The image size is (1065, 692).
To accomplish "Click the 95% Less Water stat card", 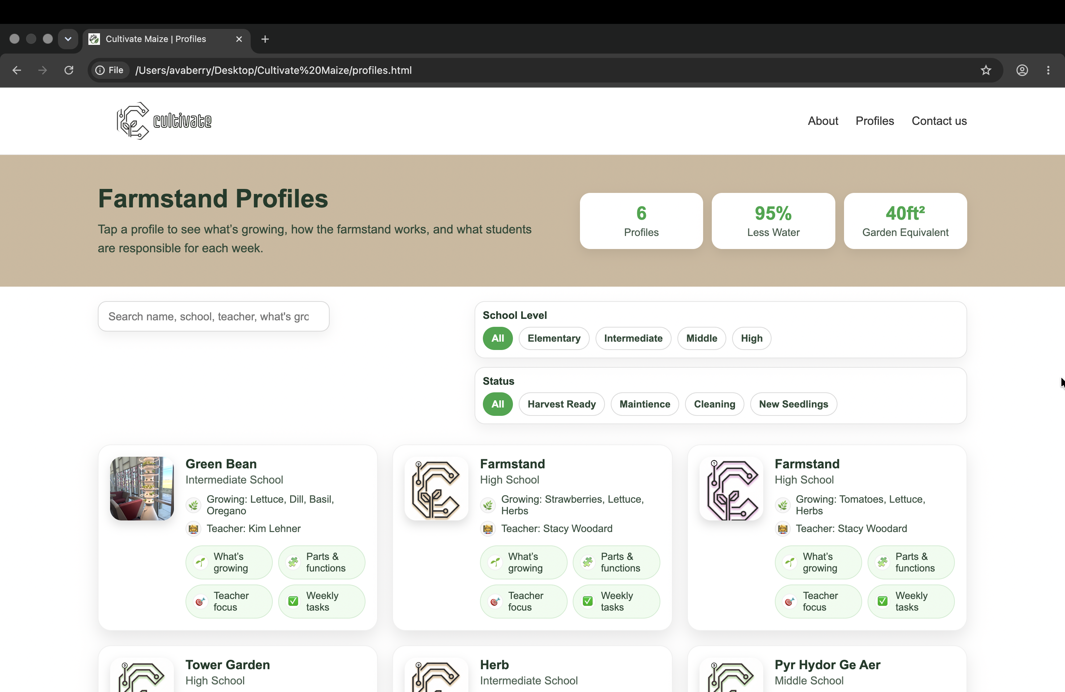I will [x=773, y=221].
